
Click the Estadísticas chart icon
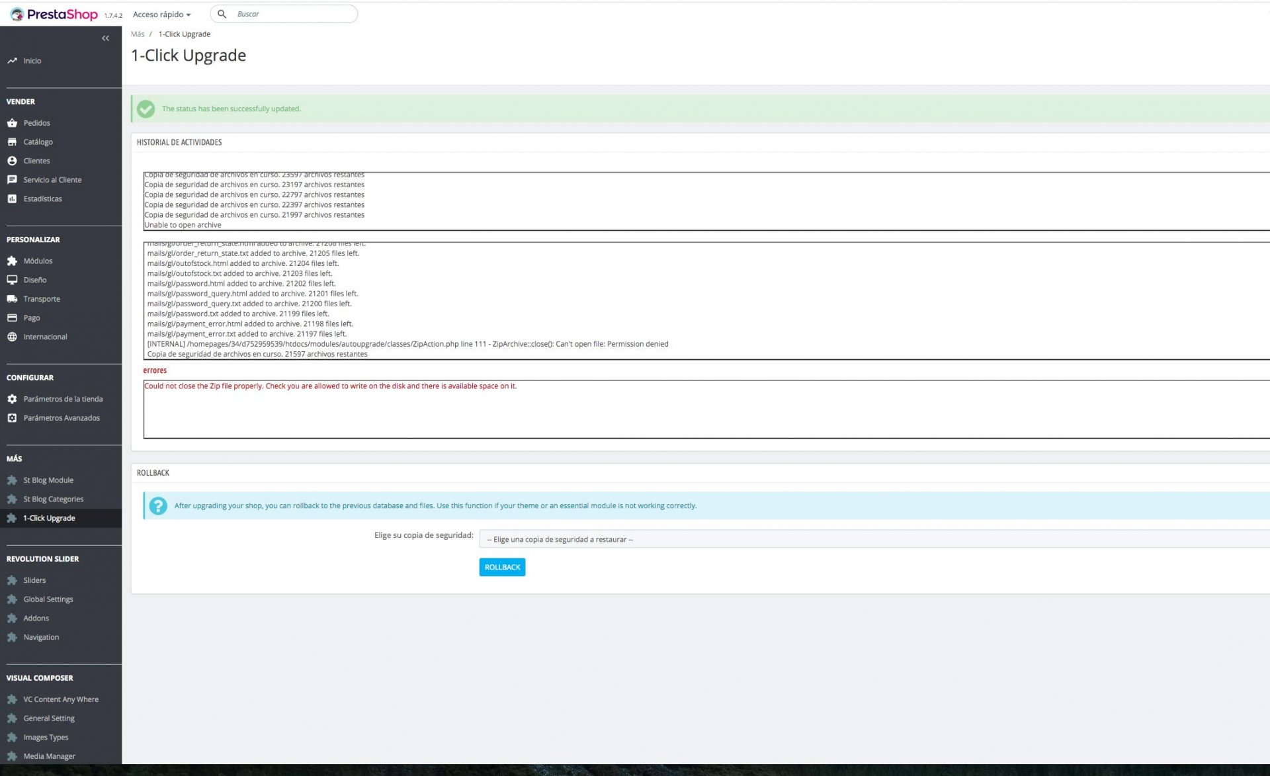point(12,198)
